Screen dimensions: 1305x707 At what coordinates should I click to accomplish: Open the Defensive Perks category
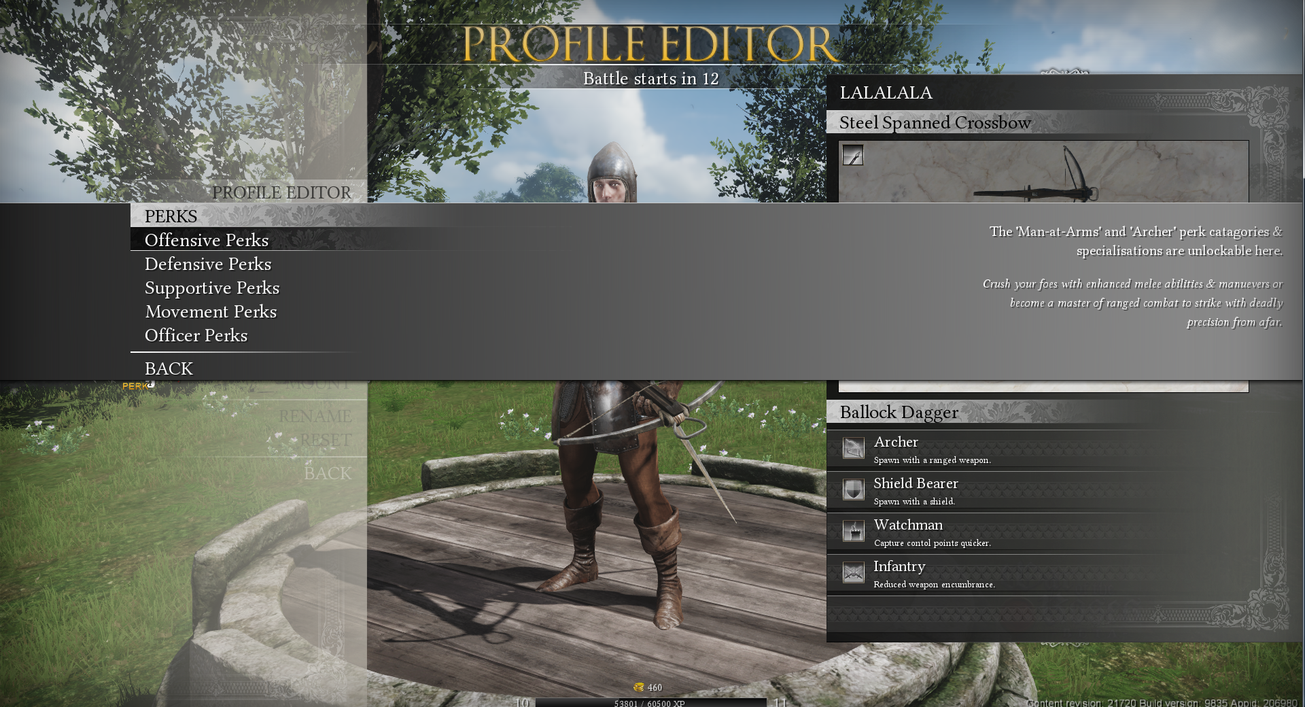pyautogui.click(x=208, y=264)
